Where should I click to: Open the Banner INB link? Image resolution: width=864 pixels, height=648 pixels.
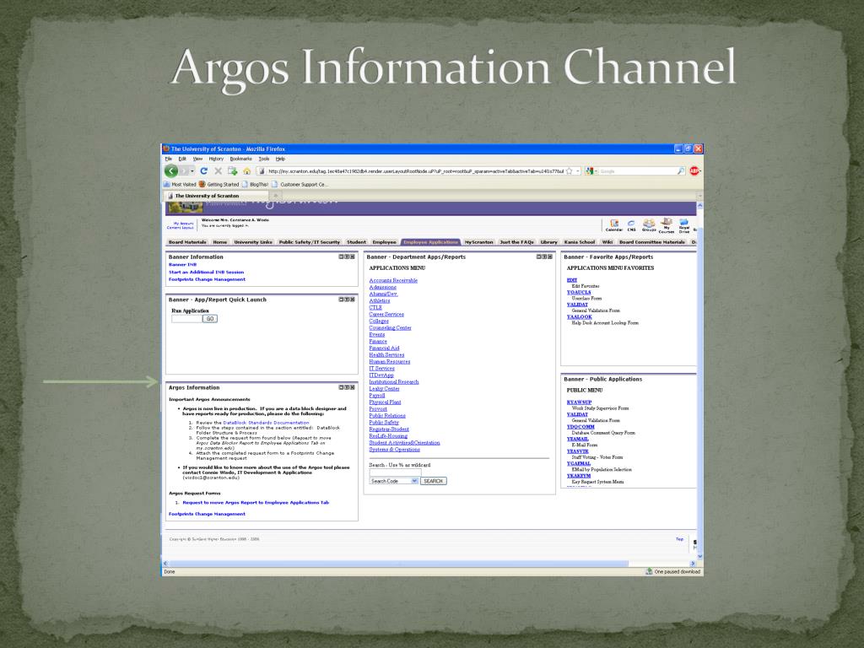click(x=182, y=264)
